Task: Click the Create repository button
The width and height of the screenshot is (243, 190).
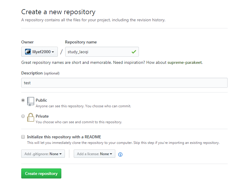Action: click(x=41, y=173)
